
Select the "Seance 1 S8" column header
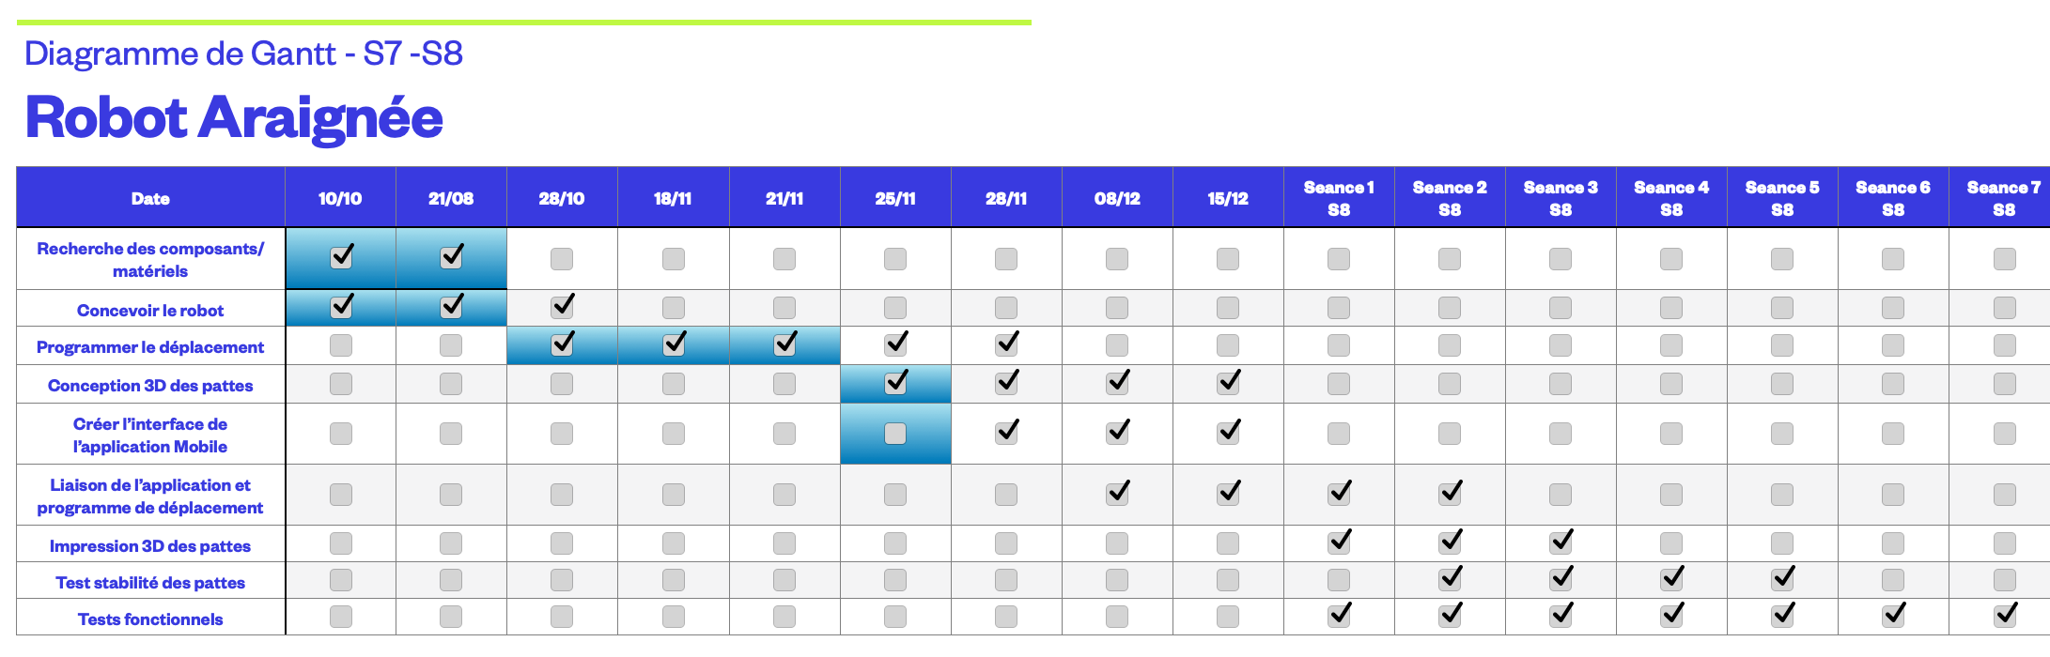pos(1339,198)
